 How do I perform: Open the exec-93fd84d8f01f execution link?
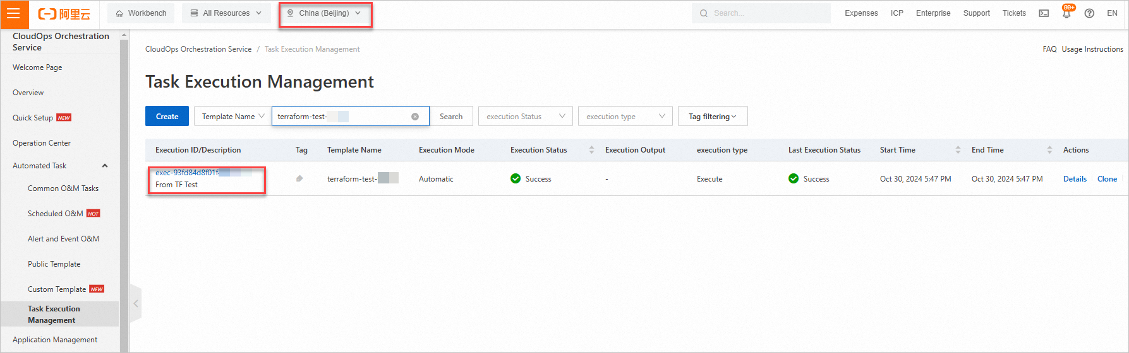pos(187,173)
